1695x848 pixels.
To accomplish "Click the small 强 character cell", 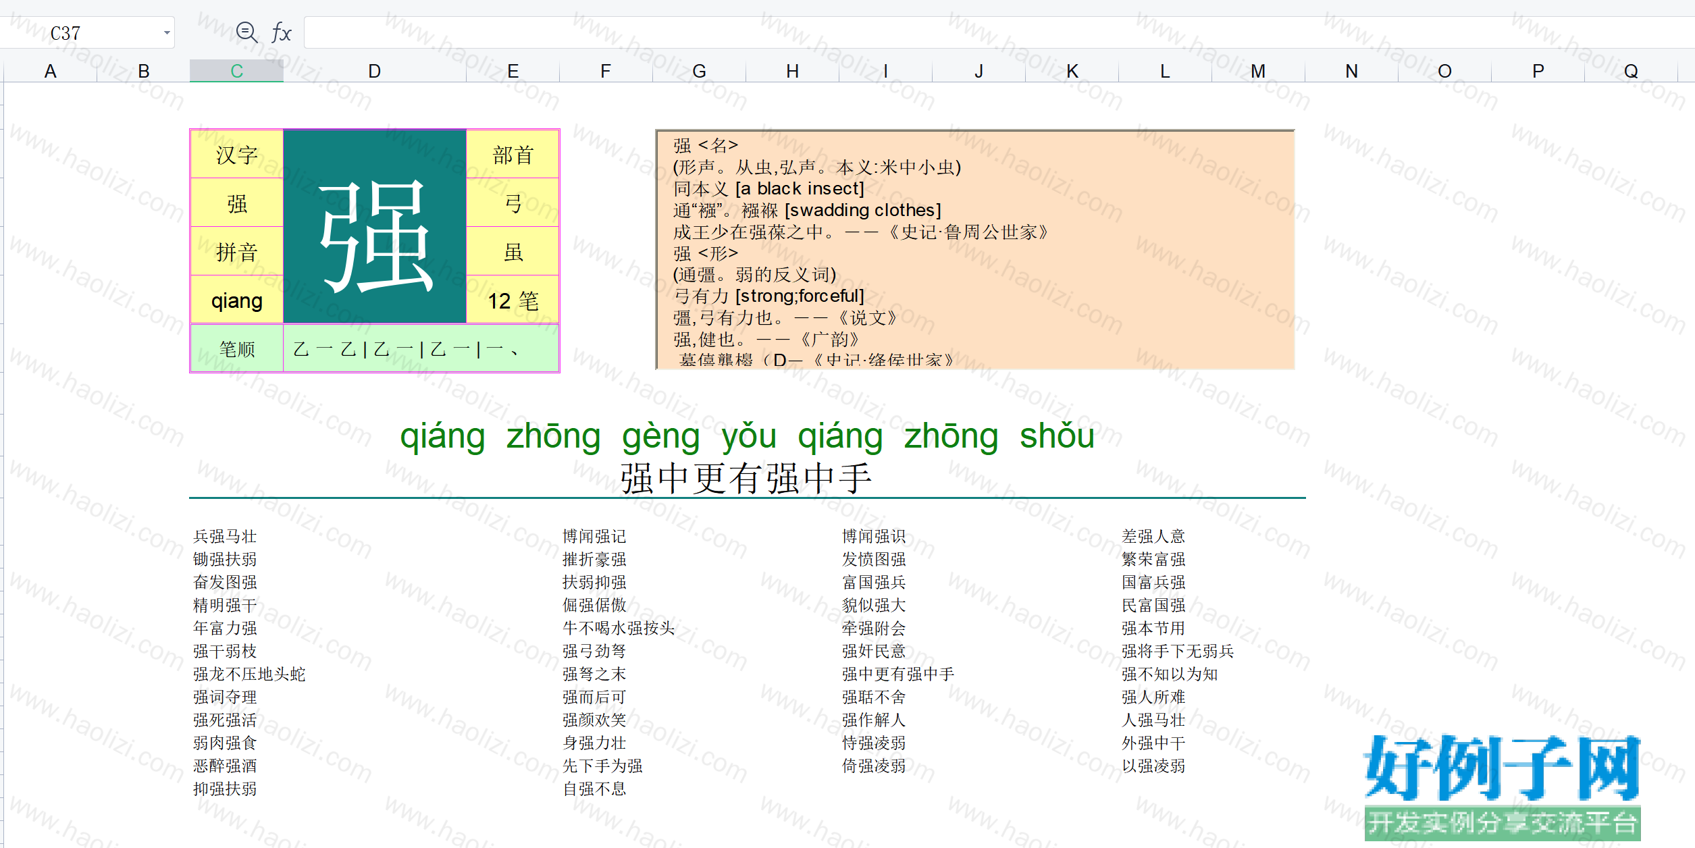I will (237, 203).
